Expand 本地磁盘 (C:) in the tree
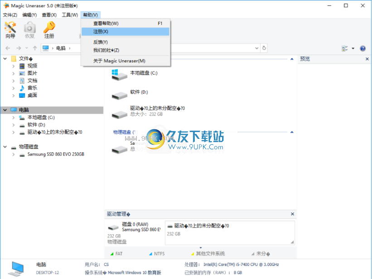 (x=14, y=118)
